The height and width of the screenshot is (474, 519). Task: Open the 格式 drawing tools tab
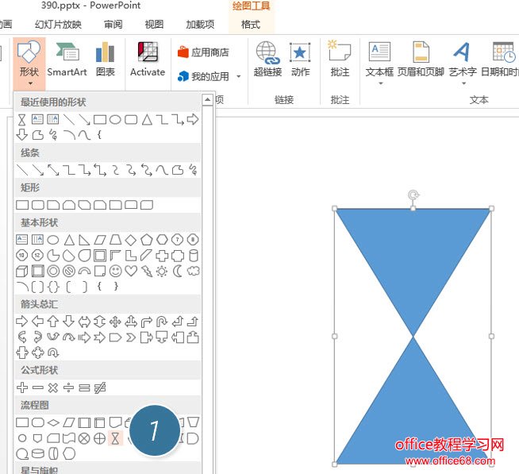(250, 25)
